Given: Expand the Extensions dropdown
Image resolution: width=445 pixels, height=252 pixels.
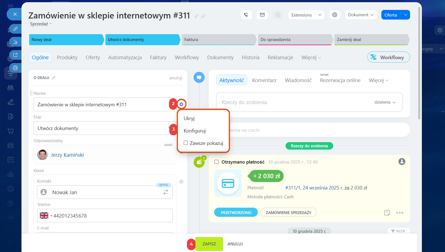Looking at the screenshot, I should pyautogui.click(x=320, y=15).
